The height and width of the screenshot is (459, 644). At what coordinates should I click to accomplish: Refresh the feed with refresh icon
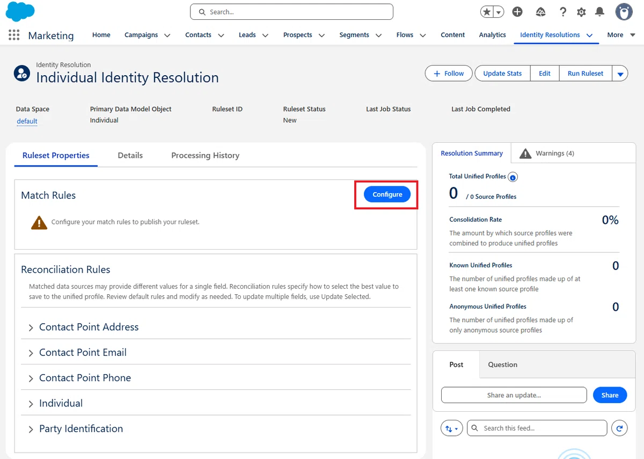(619, 428)
